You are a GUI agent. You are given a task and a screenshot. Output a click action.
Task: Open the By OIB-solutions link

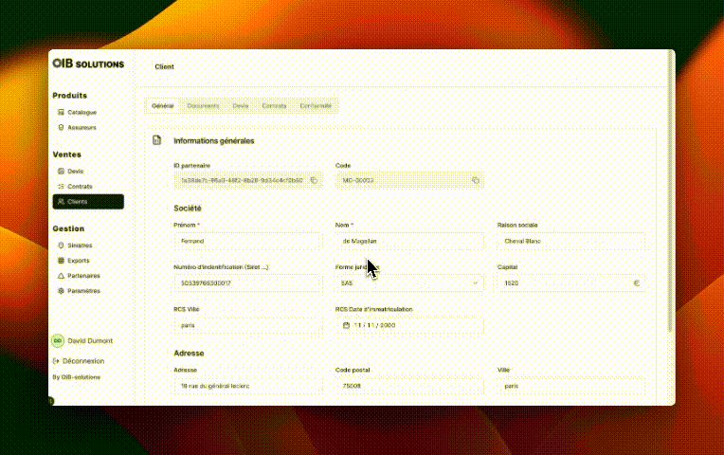[x=76, y=376]
